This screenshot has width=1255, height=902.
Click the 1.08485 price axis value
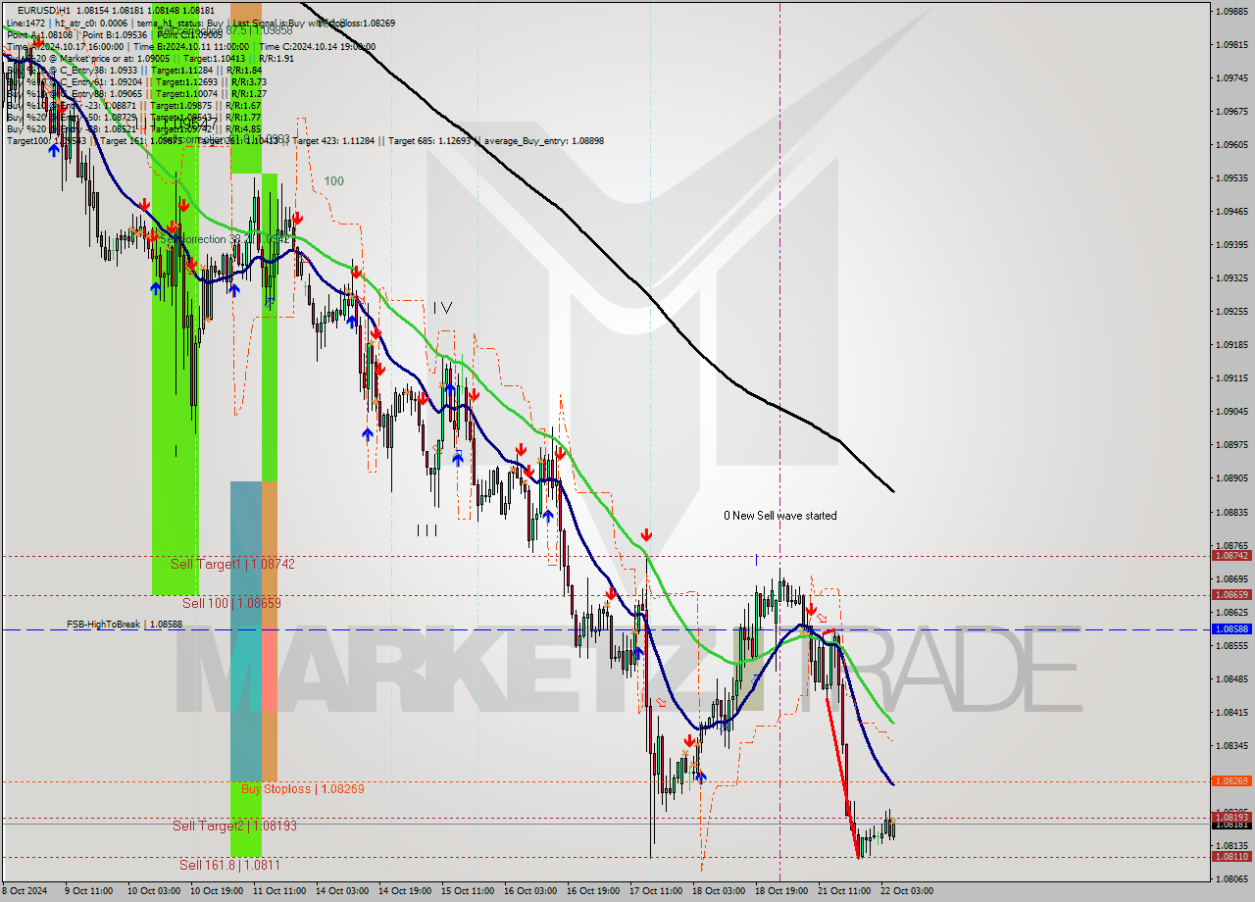click(x=1232, y=678)
